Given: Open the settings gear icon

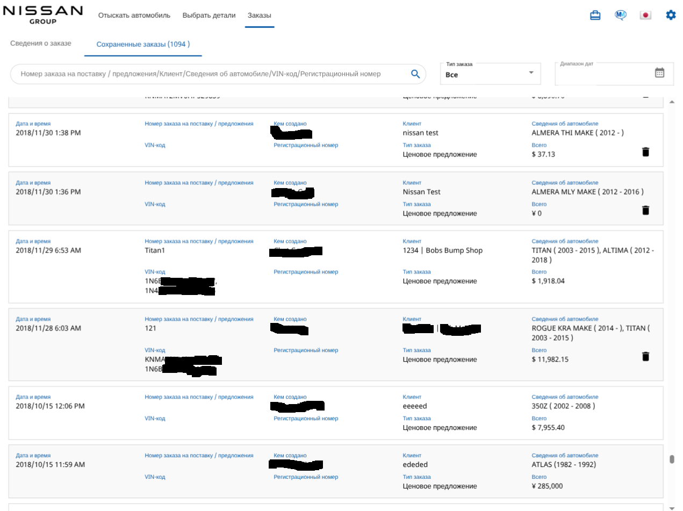Looking at the screenshot, I should point(671,15).
